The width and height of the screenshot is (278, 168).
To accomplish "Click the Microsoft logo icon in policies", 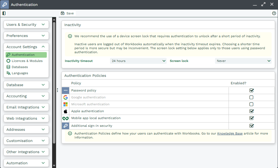I will click(x=65, y=104).
